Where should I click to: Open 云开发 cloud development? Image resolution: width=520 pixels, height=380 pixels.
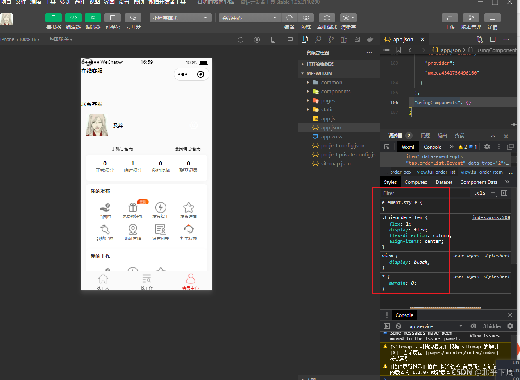click(x=133, y=18)
